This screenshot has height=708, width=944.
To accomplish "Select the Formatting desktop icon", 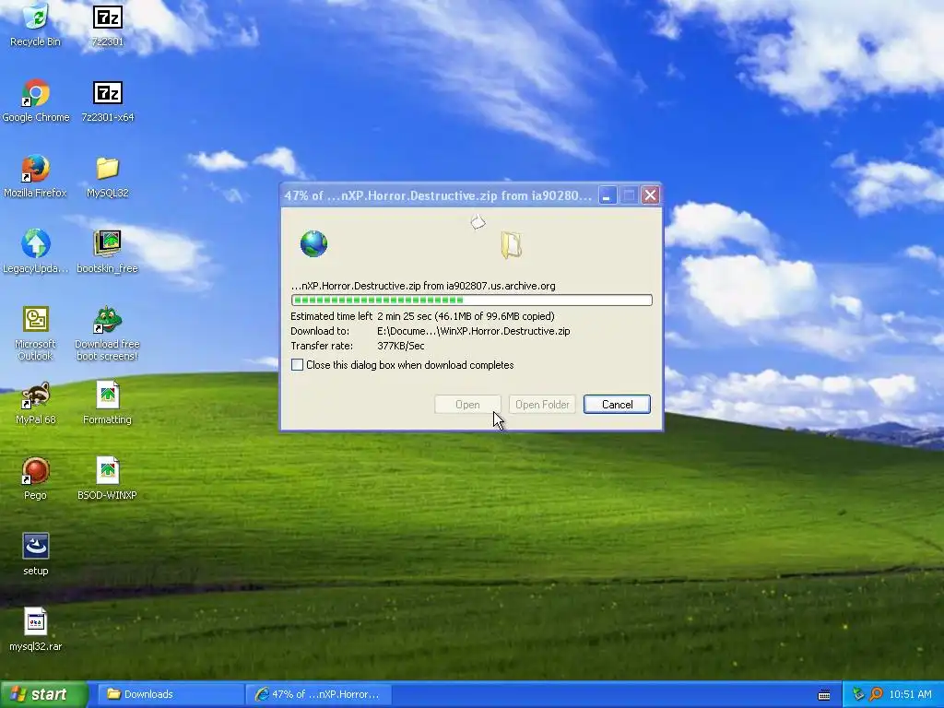I will (x=107, y=403).
